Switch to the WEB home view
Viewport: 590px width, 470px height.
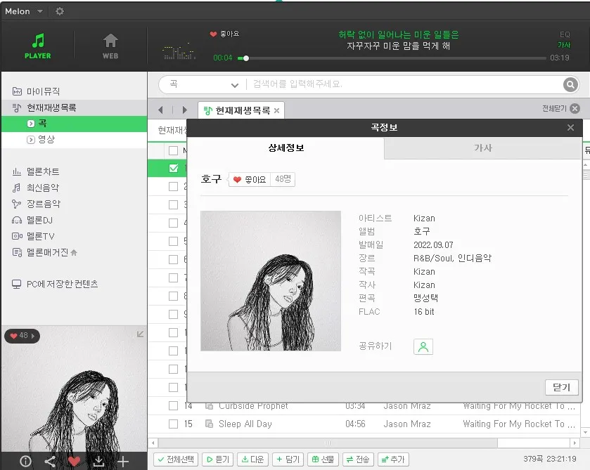[110, 46]
